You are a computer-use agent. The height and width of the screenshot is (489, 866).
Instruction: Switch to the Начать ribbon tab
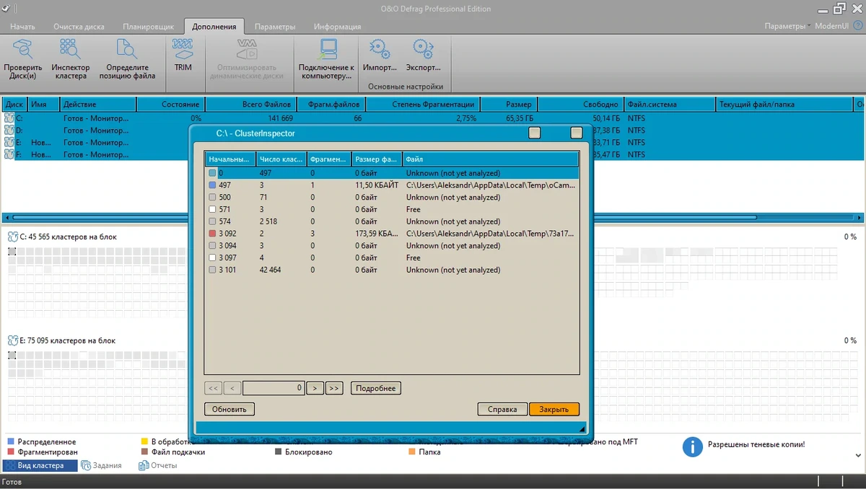[22, 27]
